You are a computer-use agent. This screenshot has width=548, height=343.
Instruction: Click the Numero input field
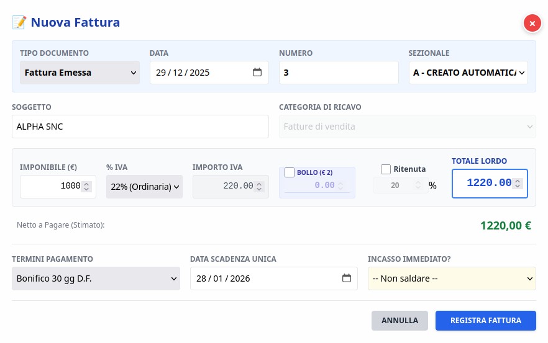point(339,73)
